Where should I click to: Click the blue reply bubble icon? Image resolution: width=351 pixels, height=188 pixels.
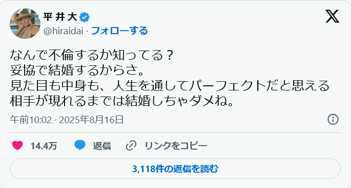point(80,146)
